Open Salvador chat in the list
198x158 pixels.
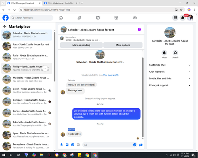(27, 35)
